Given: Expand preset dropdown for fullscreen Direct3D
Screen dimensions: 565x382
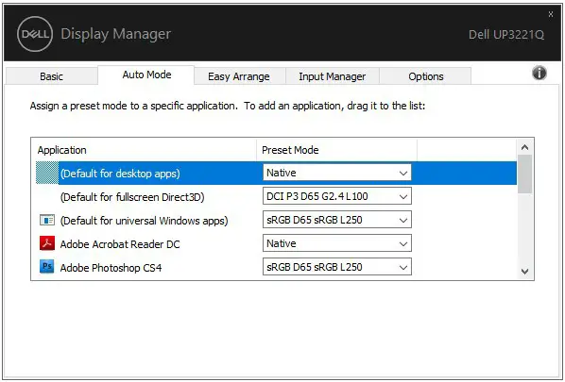Looking at the screenshot, I should pyautogui.click(x=337, y=196).
